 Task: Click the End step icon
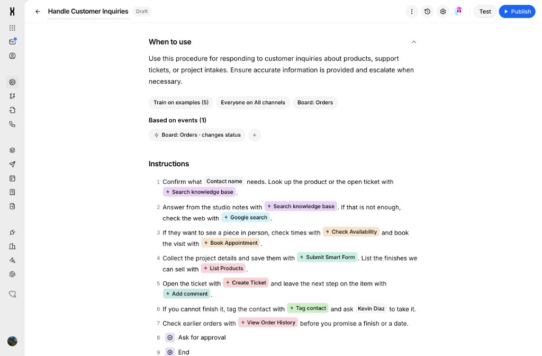[x=170, y=352]
